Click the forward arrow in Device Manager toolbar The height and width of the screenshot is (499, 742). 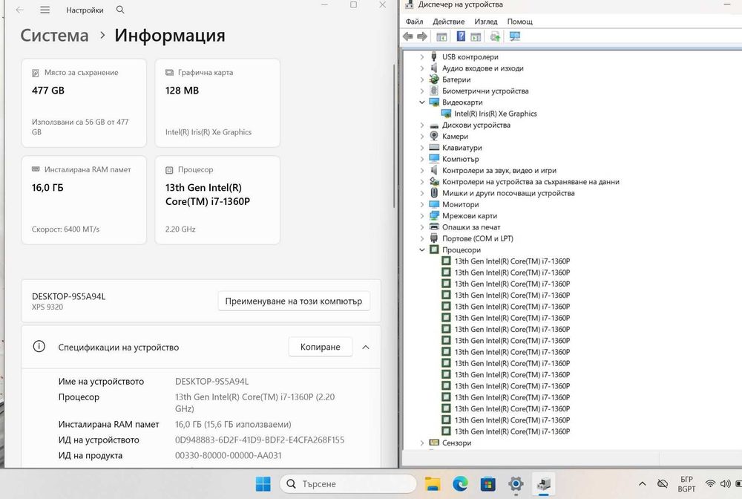pyautogui.click(x=422, y=36)
